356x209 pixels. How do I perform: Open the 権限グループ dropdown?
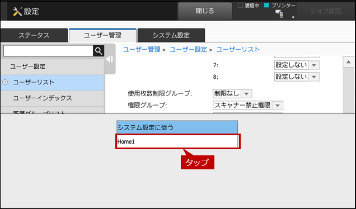click(x=248, y=106)
